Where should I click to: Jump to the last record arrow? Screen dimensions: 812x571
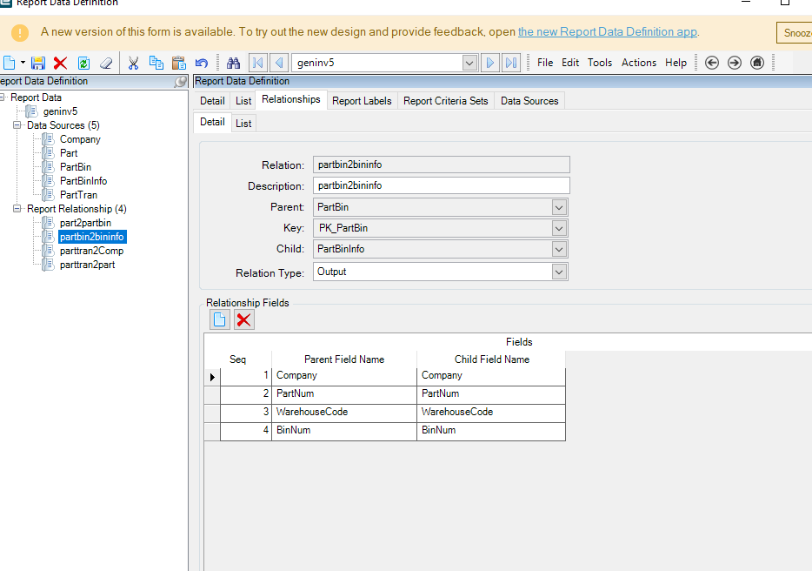(x=511, y=63)
